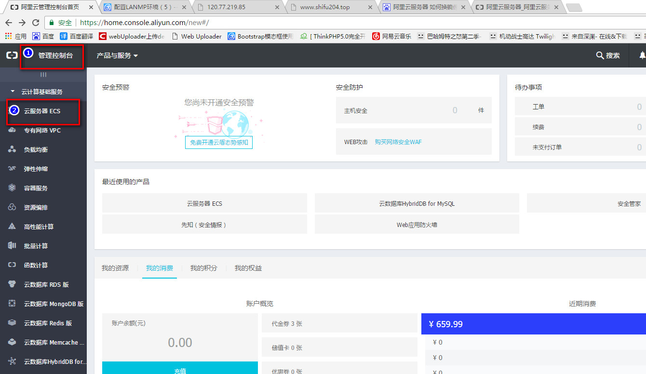Viewport: 646px width, 374px height.
Task: Click the browser forward arrow
Action: pyautogui.click(x=22, y=23)
